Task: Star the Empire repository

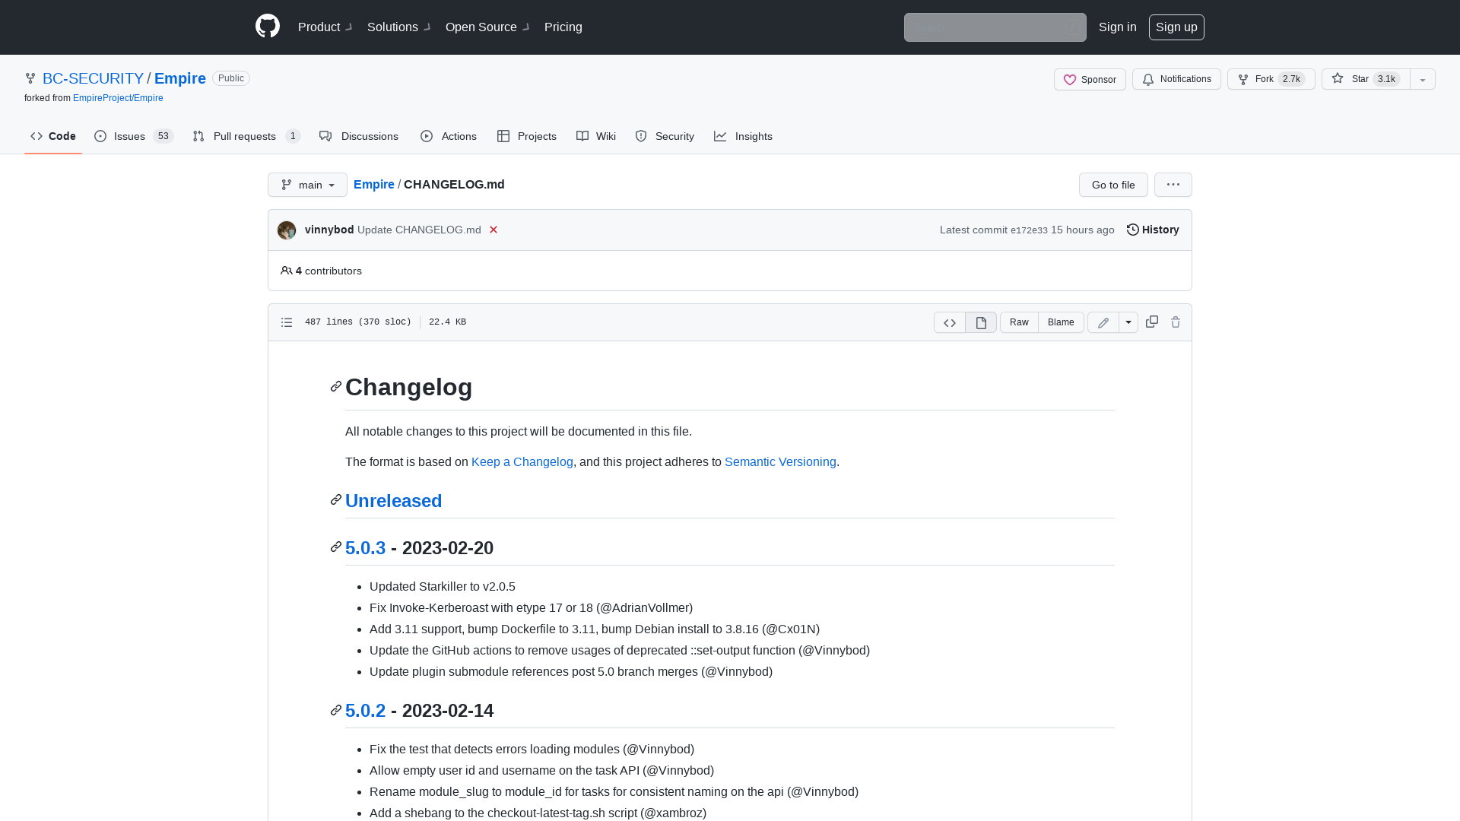Action: click(x=1366, y=79)
